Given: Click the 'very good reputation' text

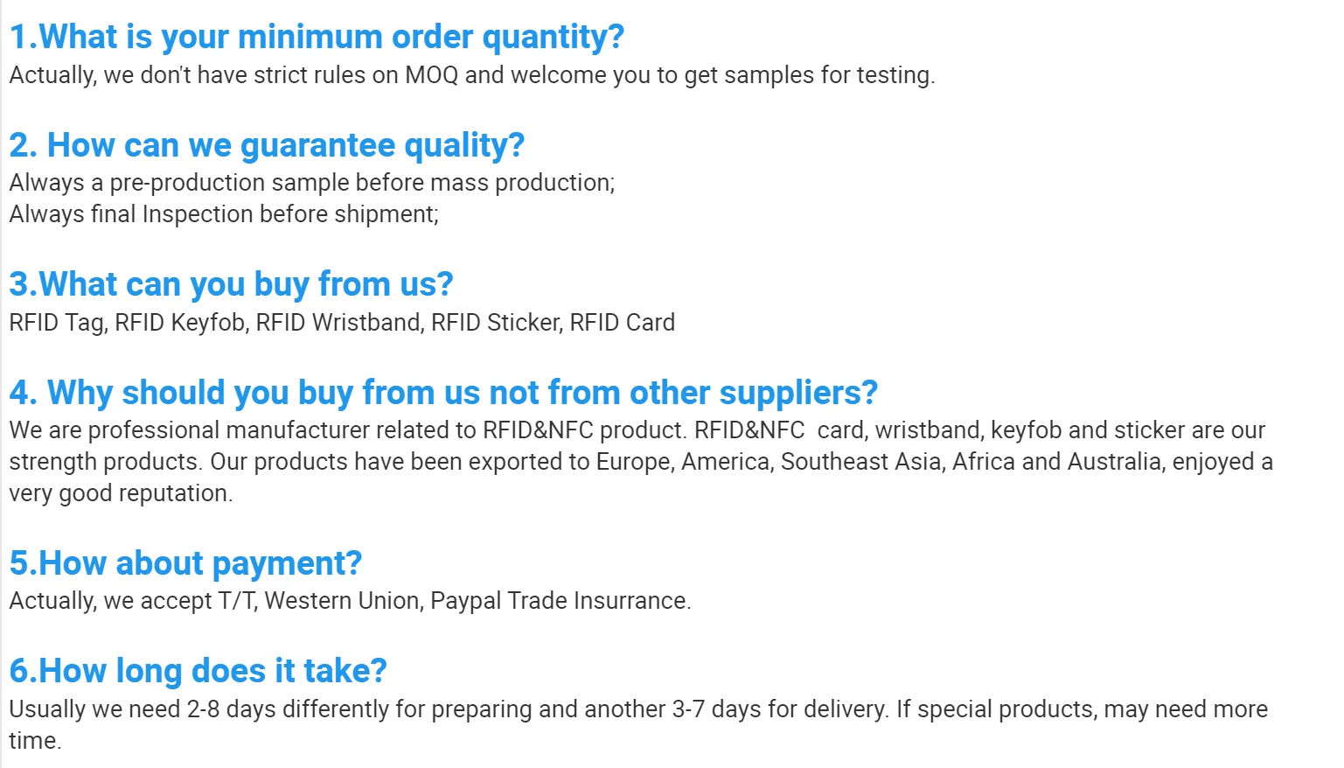Looking at the screenshot, I should click(121, 493).
